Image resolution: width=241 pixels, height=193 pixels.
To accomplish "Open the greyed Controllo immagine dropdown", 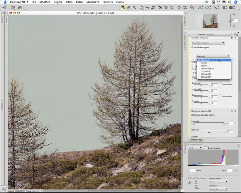I will [208, 43].
